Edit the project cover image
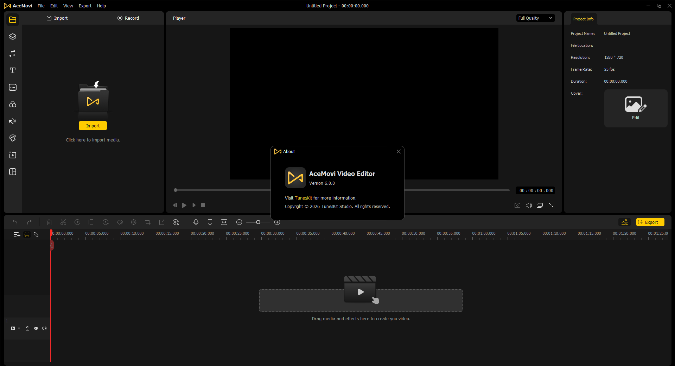 pos(636,108)
